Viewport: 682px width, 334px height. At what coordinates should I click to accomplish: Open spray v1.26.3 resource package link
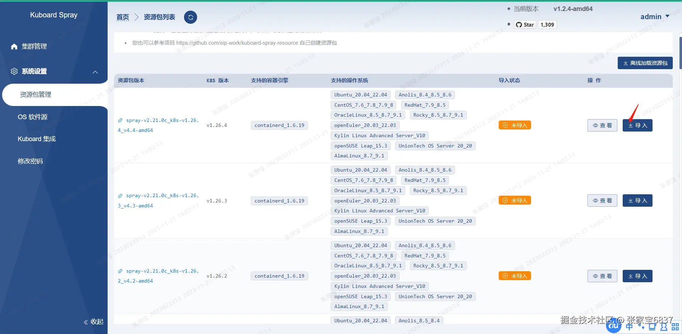click(x=158, y=201)
